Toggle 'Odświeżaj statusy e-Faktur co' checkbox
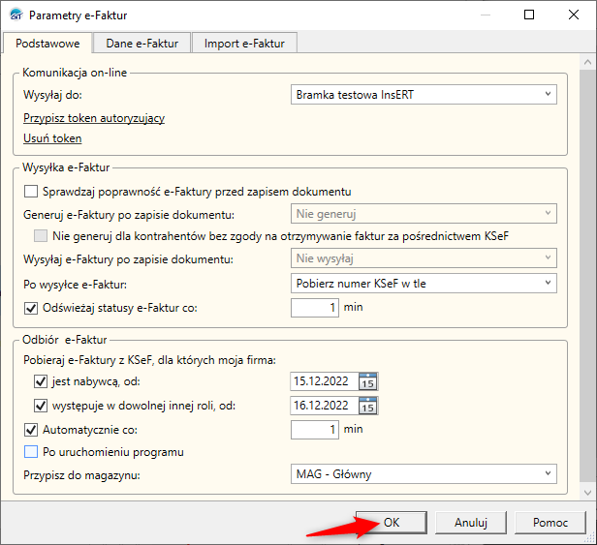 pos(31,308)
